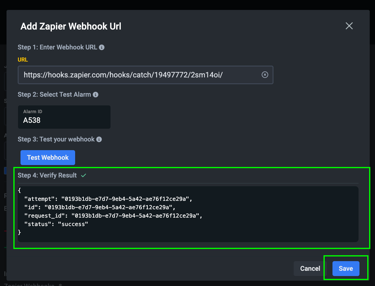
Task: Click the green checkmark on Verify Result
Action: pyautogui.click(x=83, y=175)
